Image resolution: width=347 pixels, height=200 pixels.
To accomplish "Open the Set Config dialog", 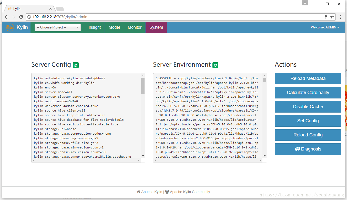I will pyautogui.click(x=308, y=121).
